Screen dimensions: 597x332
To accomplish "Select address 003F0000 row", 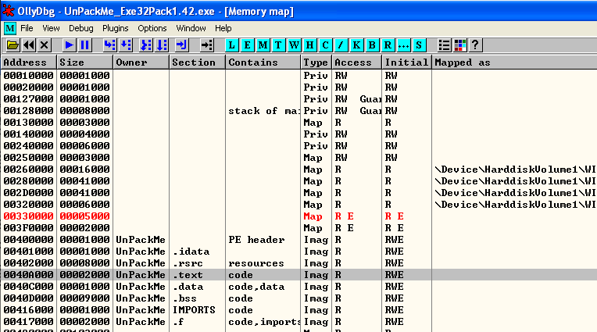I will (x=298, y=228).
